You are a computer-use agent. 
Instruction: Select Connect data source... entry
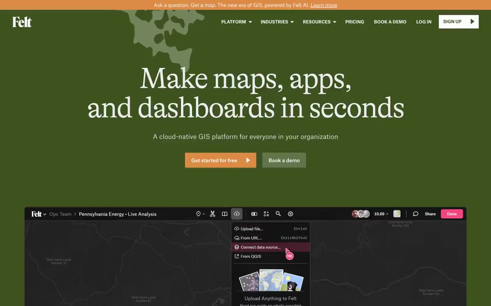click(271, 247)
